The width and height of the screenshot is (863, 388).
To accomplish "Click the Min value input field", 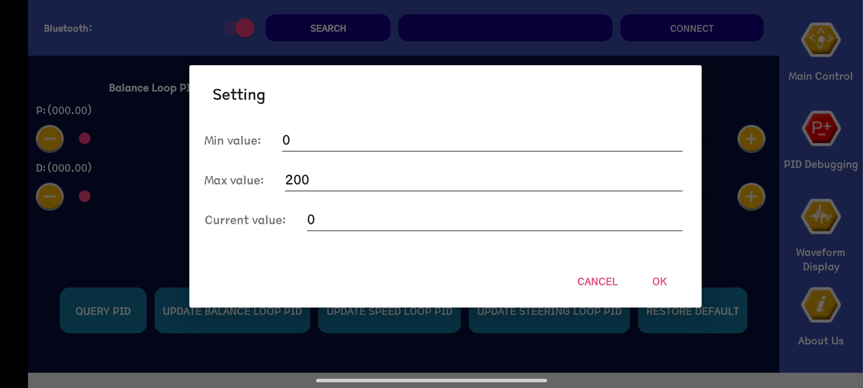I will coord(482,140).
